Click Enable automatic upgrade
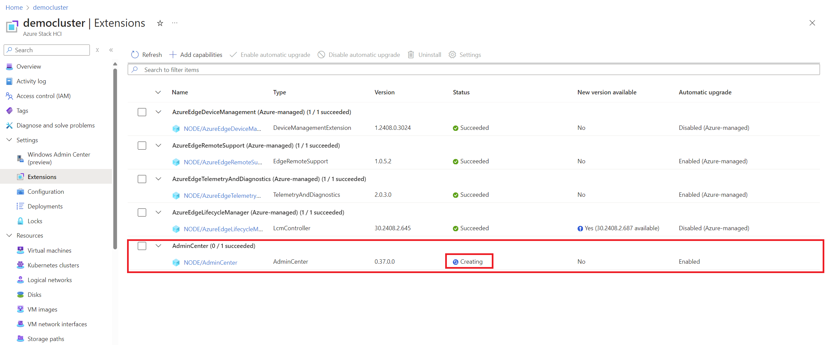827x345 pixels. click(270, 55)
